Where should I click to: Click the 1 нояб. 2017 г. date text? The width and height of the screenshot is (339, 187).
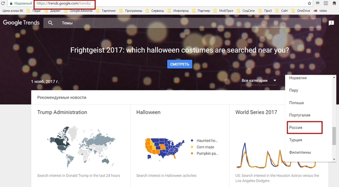[45, 82]
